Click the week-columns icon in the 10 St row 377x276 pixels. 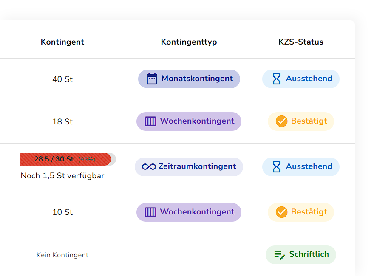[150, 212]
